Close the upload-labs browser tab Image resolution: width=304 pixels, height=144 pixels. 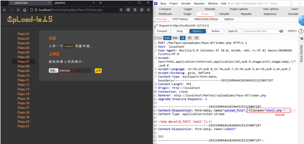click(x=49, y=3)
